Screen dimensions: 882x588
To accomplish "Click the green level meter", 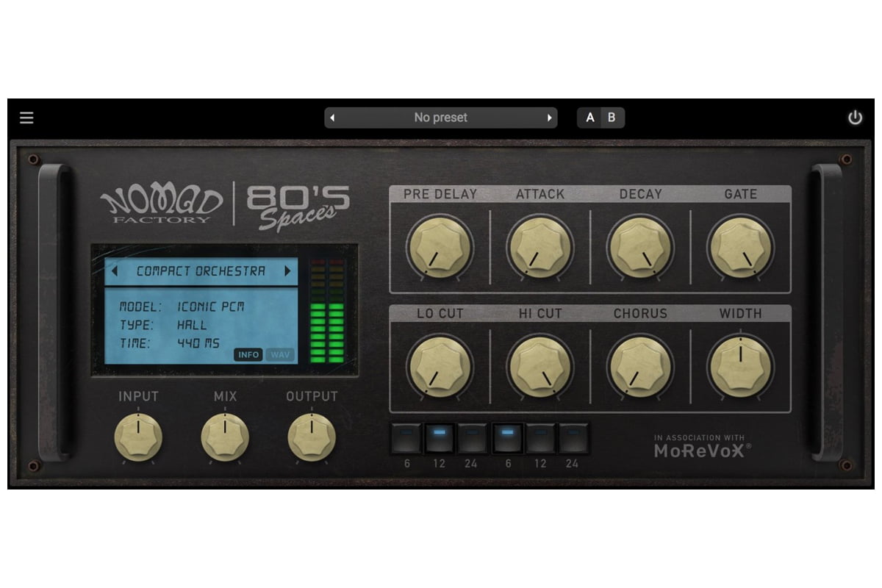I will click(x=327, y=309).
